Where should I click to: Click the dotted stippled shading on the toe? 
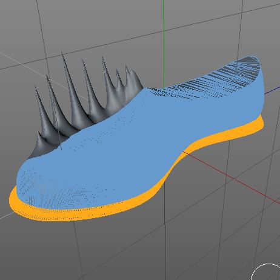coord(50,192)
